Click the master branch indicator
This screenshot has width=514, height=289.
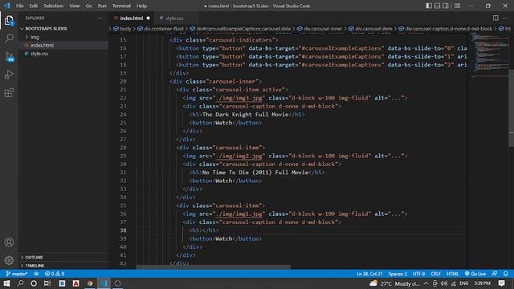tap(17, 274)
